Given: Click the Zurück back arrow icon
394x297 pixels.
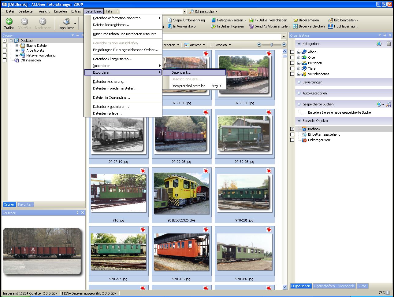Looking at the screenshot, I should pyautogui.click(x=9, y=21).
